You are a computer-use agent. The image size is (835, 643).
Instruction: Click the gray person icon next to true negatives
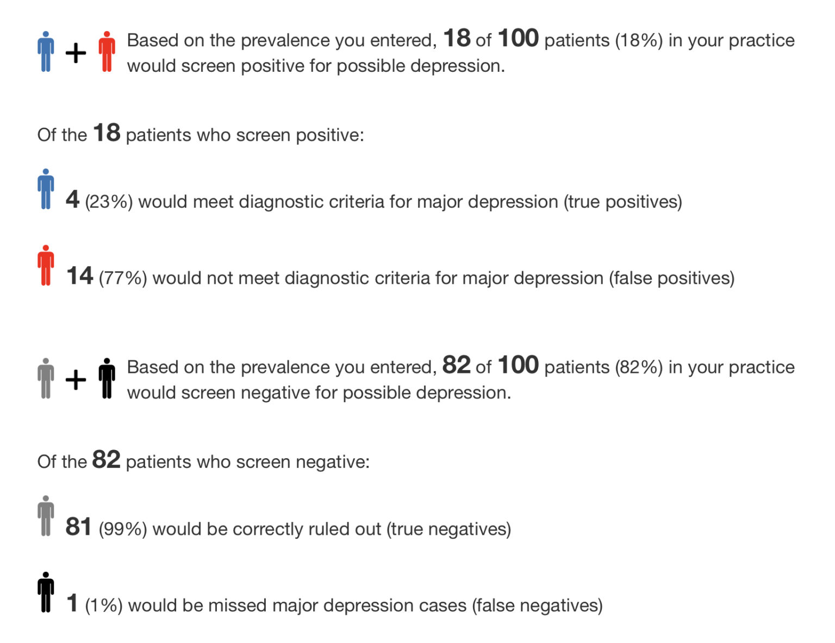point(46,516)
